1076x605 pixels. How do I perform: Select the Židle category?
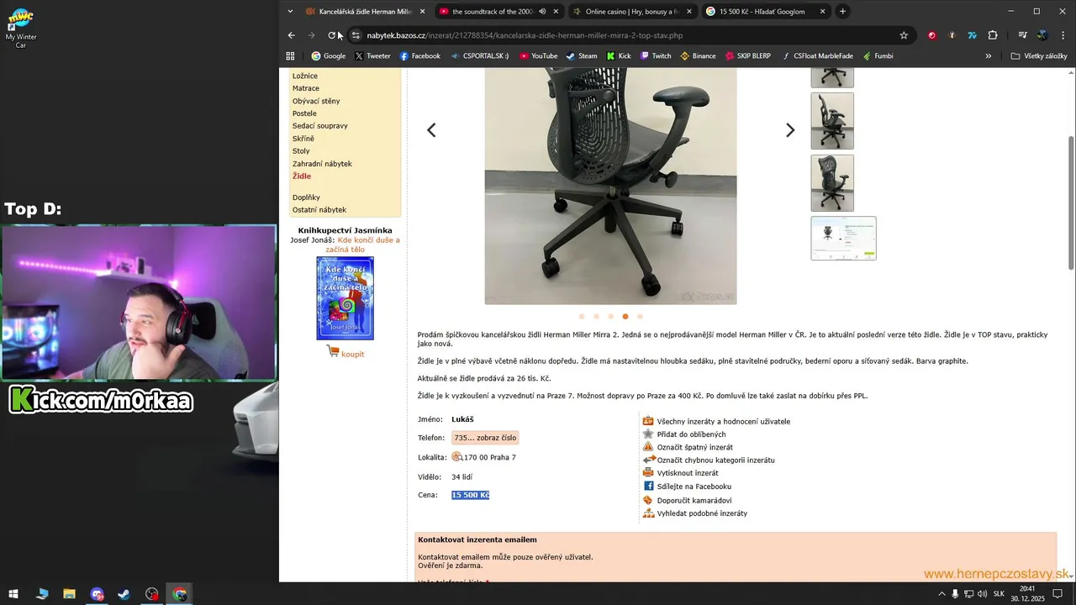tap(302, 176)
